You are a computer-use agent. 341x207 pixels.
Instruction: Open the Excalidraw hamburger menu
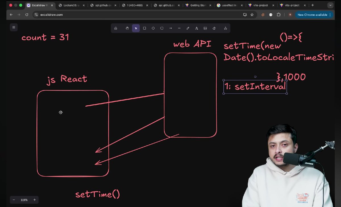(14, 27)
